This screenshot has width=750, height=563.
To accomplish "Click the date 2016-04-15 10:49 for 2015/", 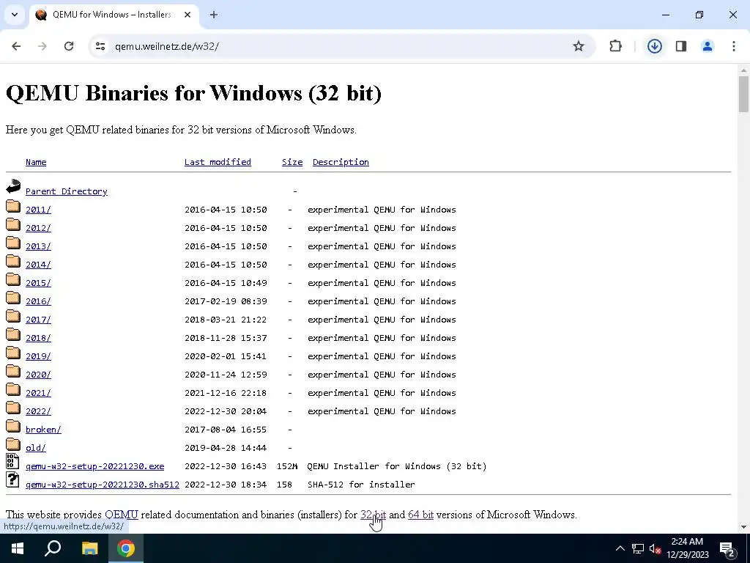I will [226, 283].
